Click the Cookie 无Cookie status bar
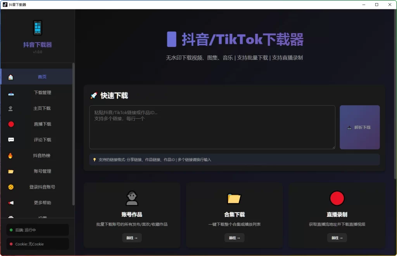 click(x=37, y=244)
